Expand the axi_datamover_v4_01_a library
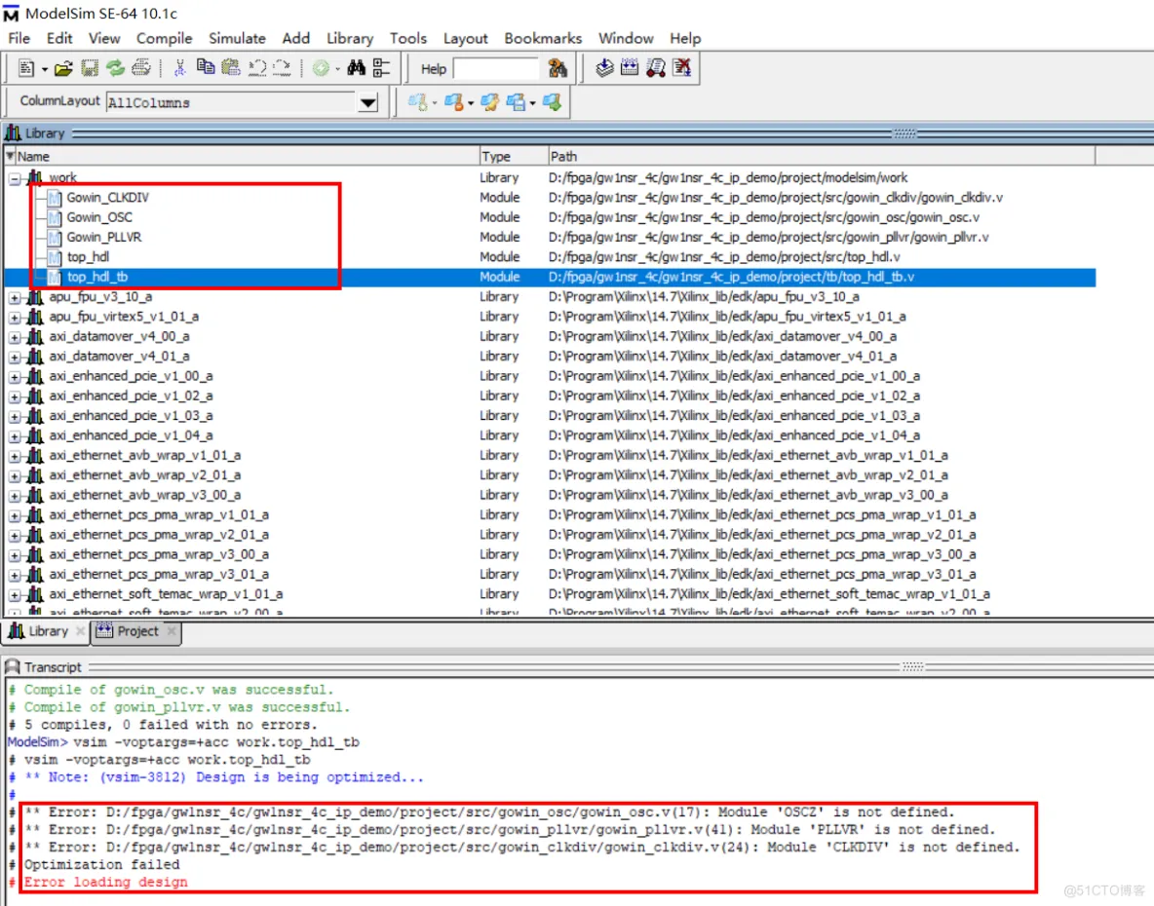The width and height of the screenshot is (1154, 906). 15,357
